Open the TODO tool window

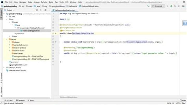tap(10, 100)
